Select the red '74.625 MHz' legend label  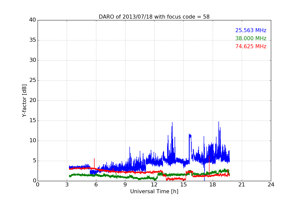[251, 46]
